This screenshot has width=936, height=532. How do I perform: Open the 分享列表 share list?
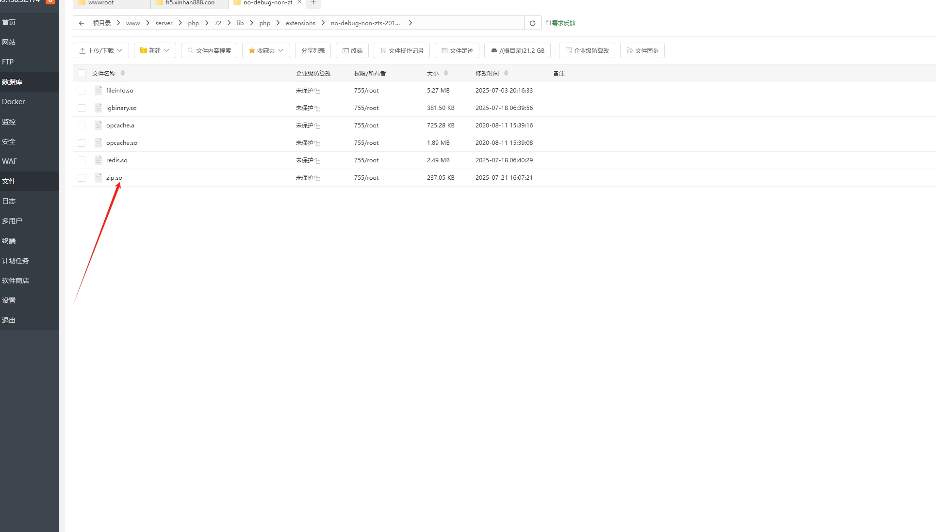coord(312,50)
